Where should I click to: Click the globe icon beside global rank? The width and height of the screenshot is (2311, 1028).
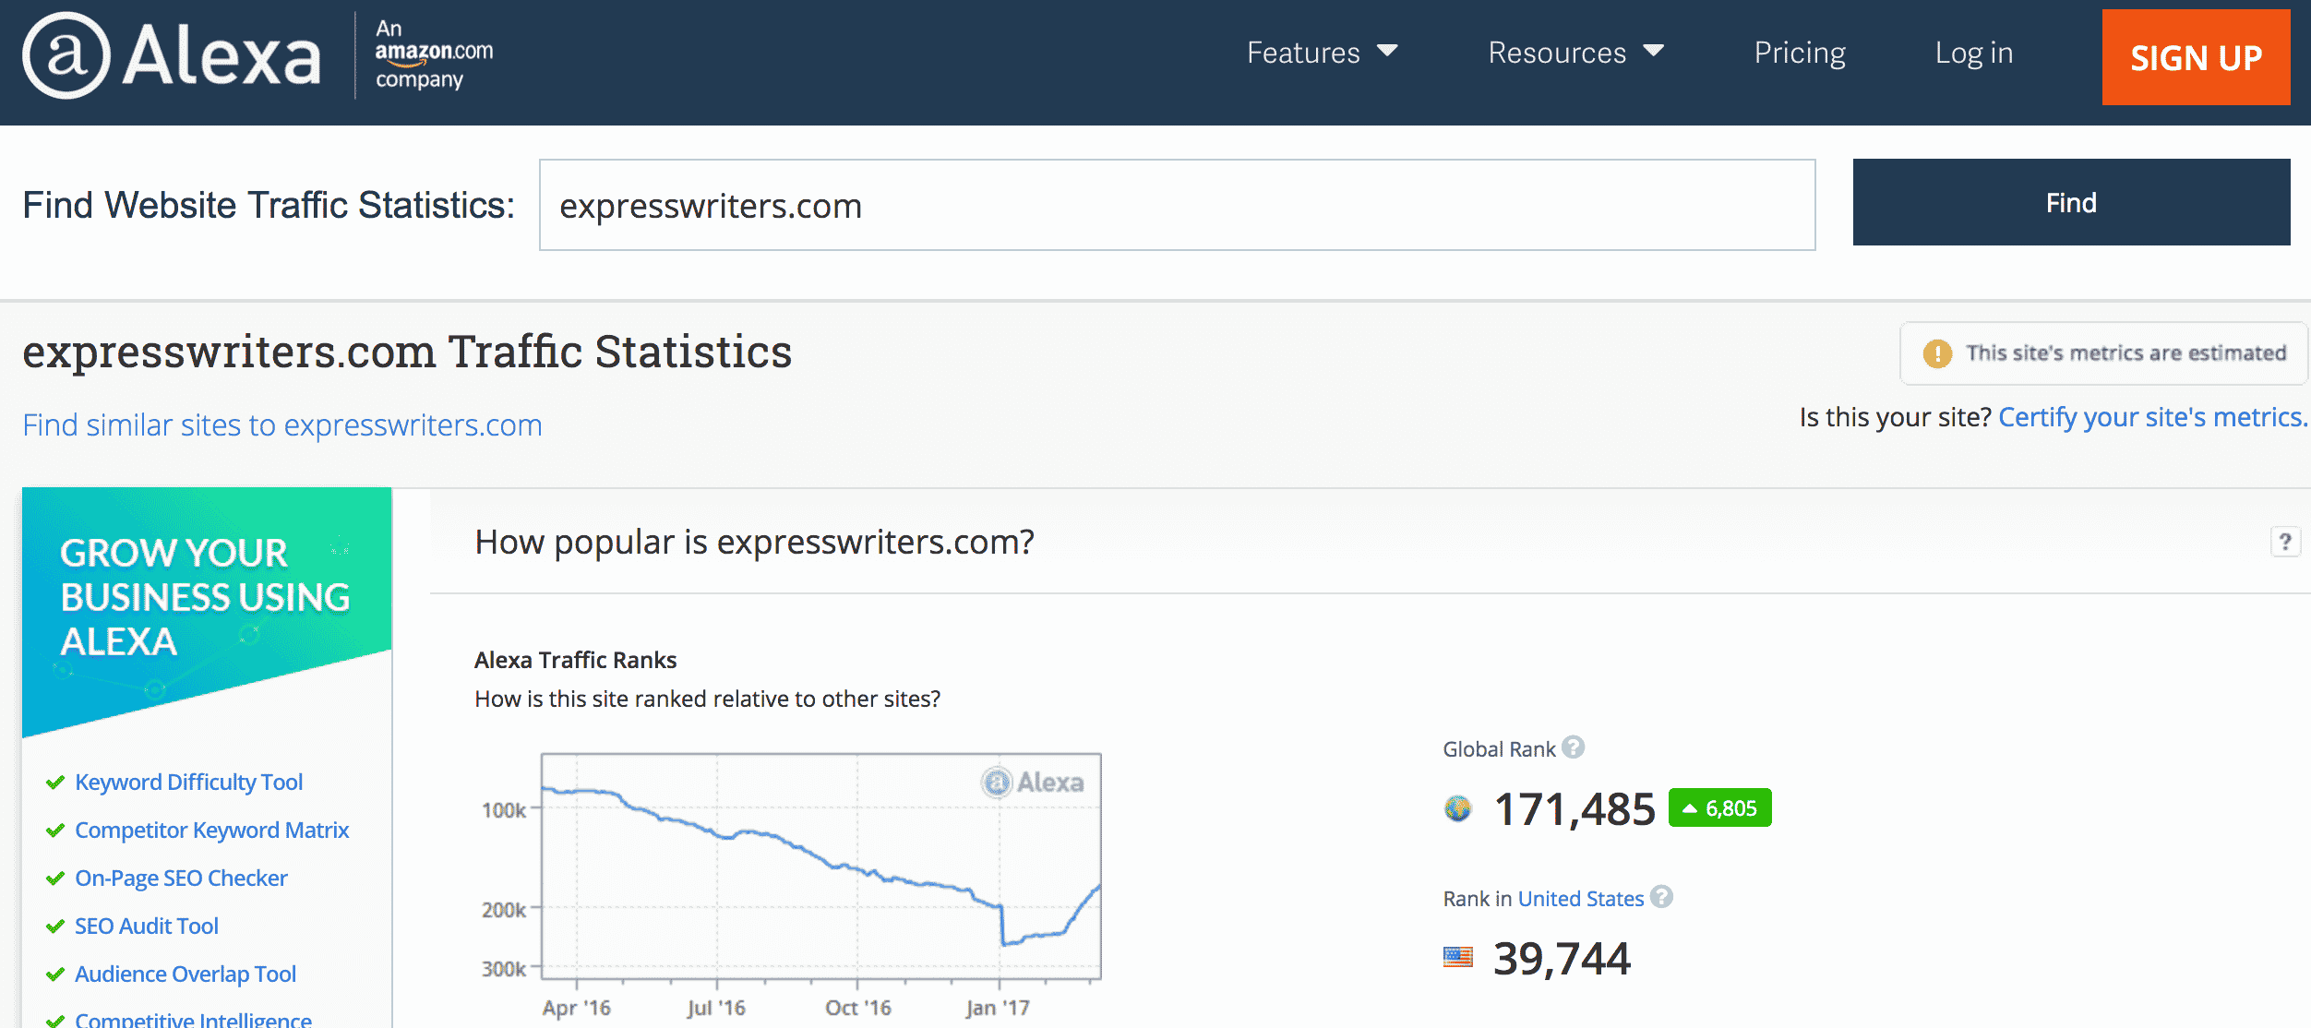coord(1457,808)
